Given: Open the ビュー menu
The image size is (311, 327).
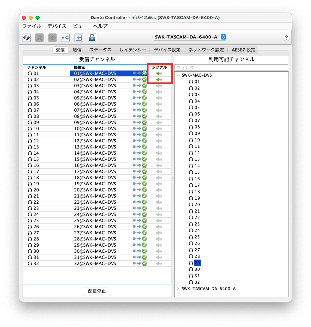Looking at the screenshot, I should pos(80,26).
